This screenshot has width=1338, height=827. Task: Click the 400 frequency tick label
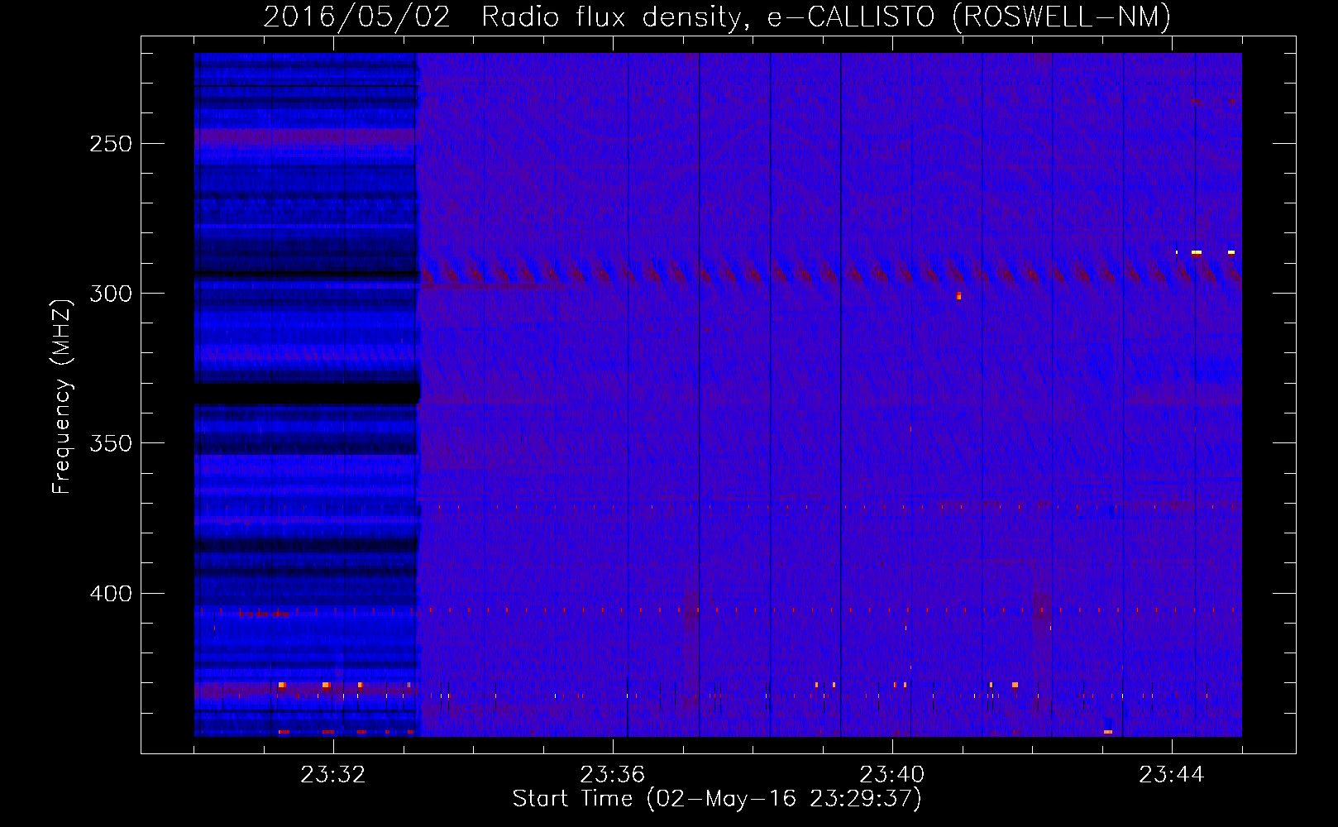[x=111, y=594]
